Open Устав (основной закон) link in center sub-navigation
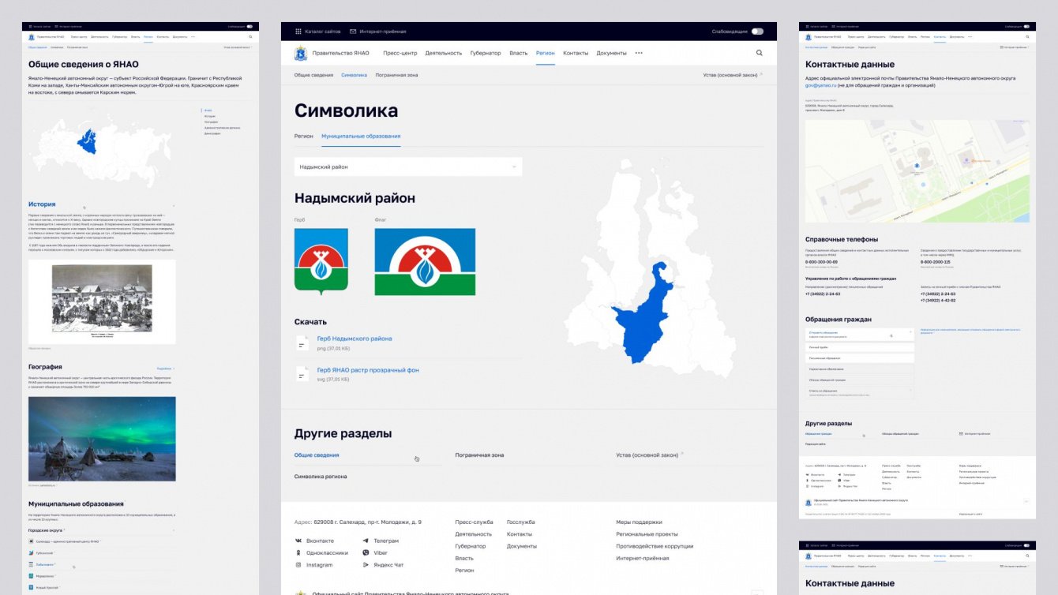Image resolution: width=1058 pixels, height=595 pixels. coord(731,75)
